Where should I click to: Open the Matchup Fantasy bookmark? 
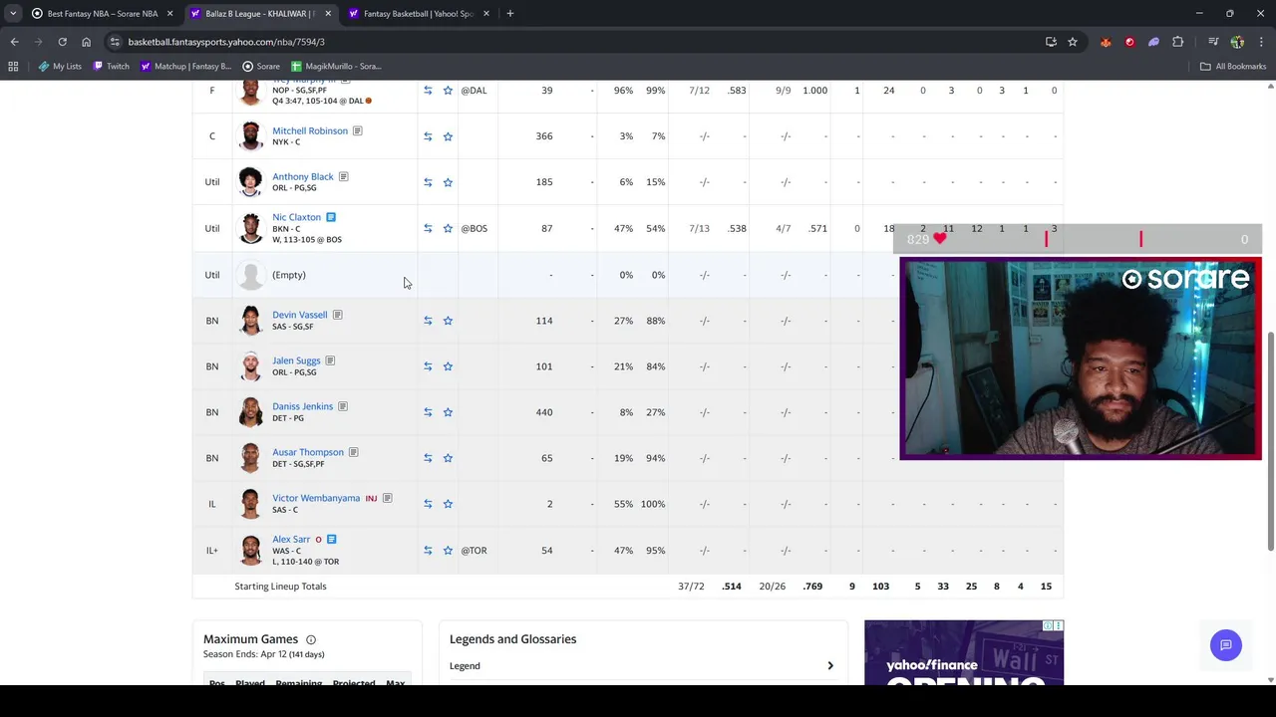point(185,67)
